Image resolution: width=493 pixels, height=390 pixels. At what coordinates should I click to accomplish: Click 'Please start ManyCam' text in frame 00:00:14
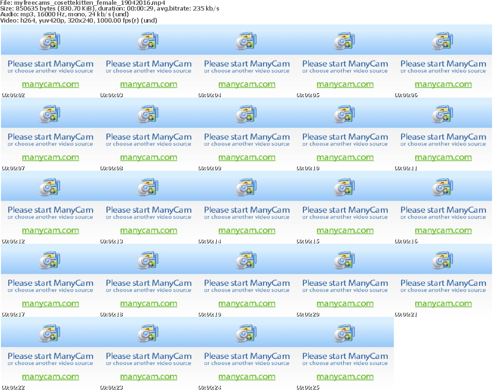click(247, 210)
